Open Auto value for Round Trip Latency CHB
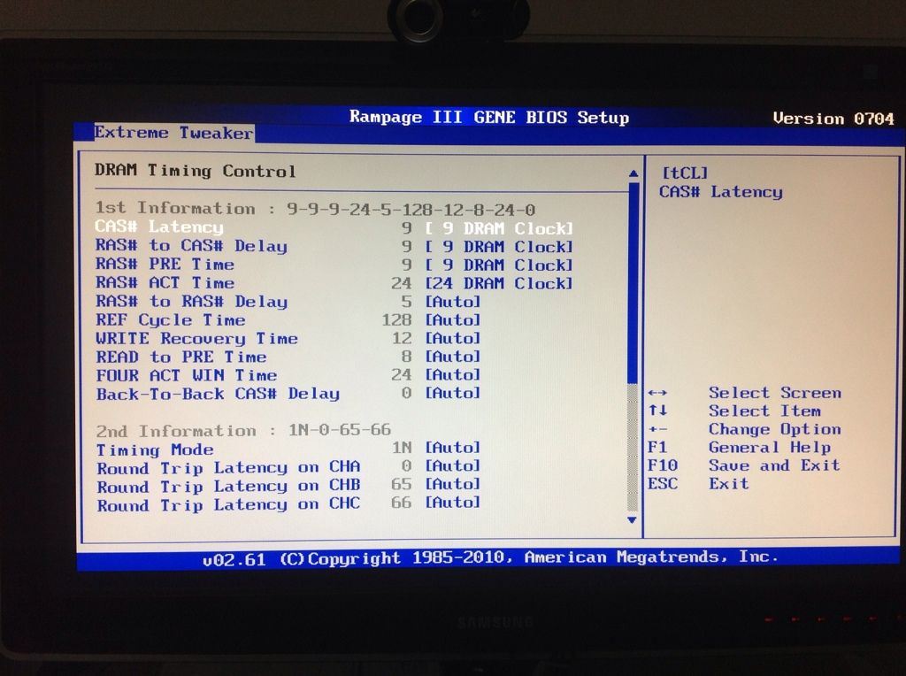This screenshot has height=676, width=906. click(453, 485)
